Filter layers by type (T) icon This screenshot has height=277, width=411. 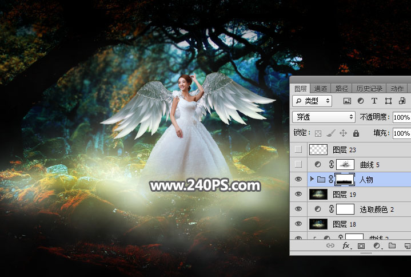pyautogui.click(x=374, y=101)
